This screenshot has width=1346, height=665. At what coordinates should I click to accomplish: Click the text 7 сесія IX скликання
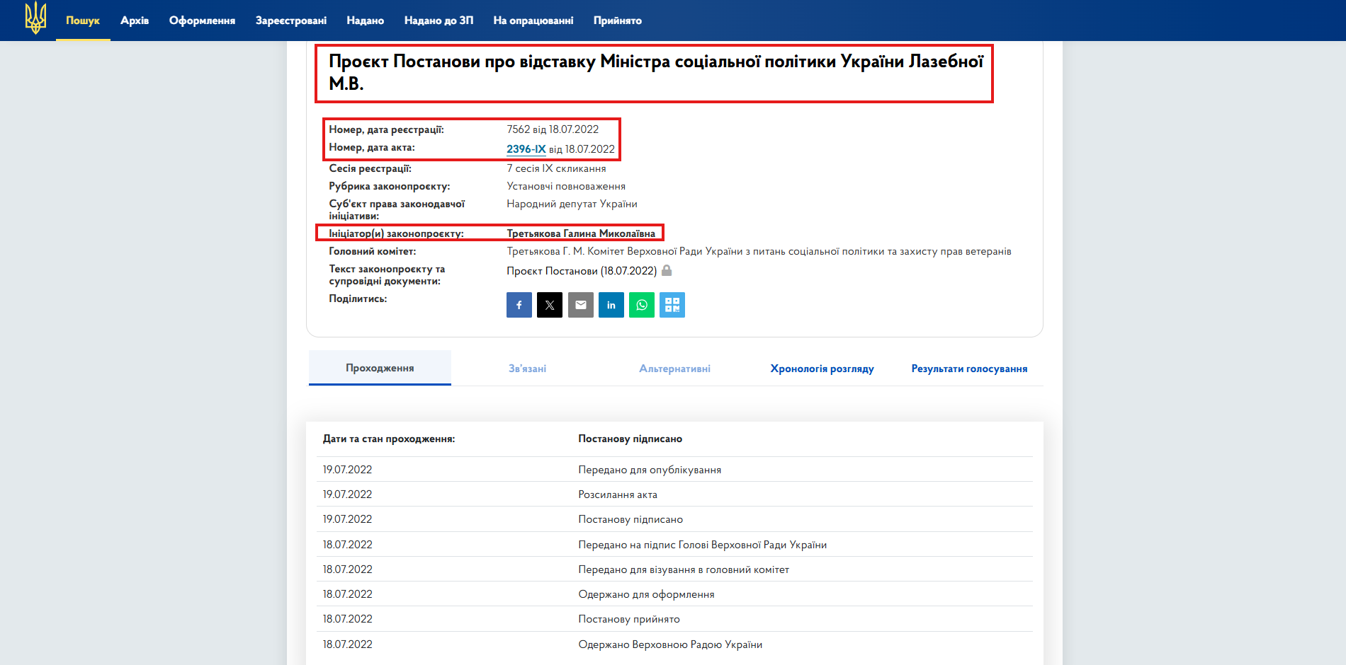click(556, 168)
